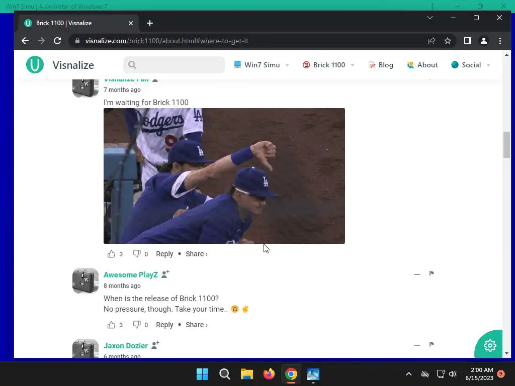Reload the current page
Screen dimensions: 515x386
[x=57, y=41]
